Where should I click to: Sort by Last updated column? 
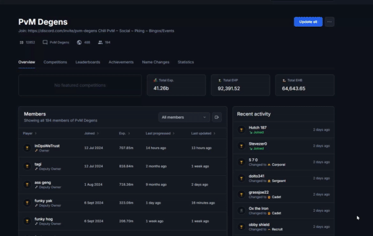tap(203, 134)
